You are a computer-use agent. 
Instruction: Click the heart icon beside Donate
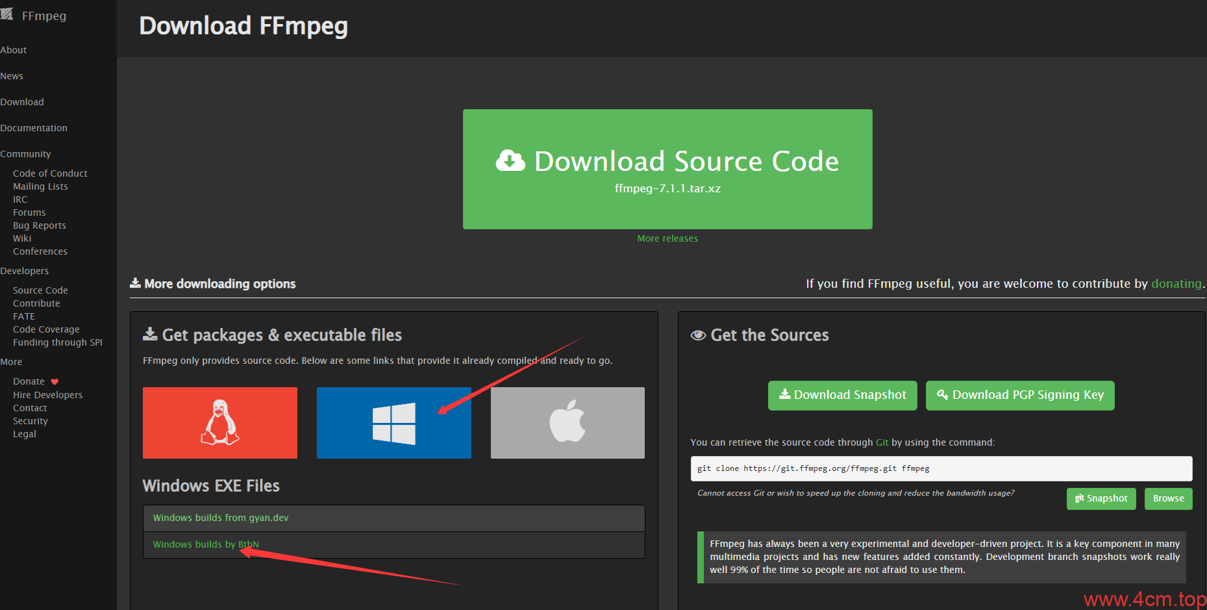tap(55, 382)
